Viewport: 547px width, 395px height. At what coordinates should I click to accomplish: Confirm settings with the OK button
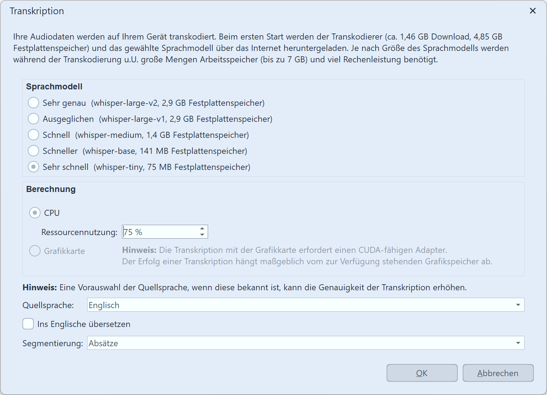422,373
